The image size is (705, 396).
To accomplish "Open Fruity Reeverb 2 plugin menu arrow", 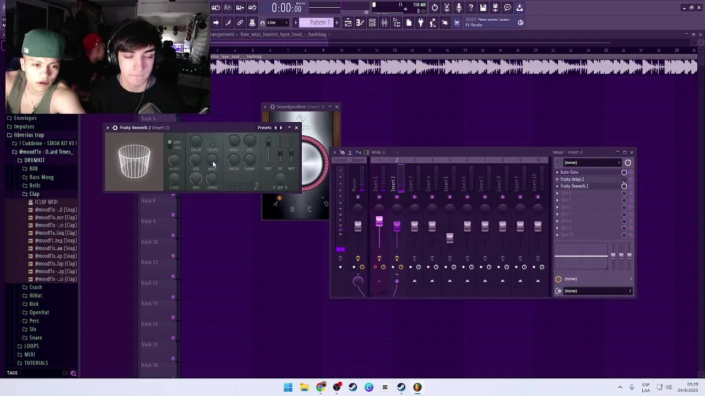I will pyautogui.click(x=108, y=128).
